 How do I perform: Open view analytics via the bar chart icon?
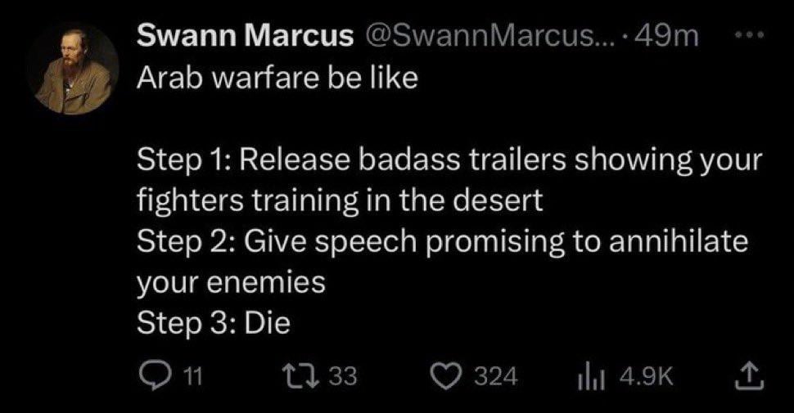point(584,378)
